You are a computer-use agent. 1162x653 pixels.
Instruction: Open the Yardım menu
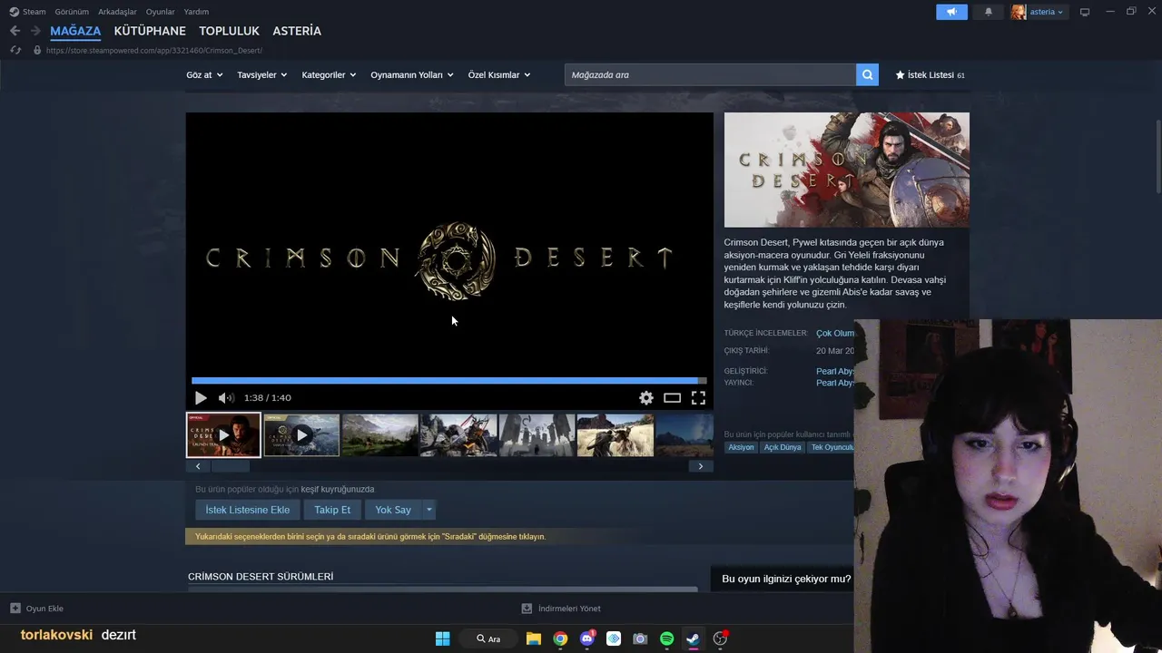point(196,12)
